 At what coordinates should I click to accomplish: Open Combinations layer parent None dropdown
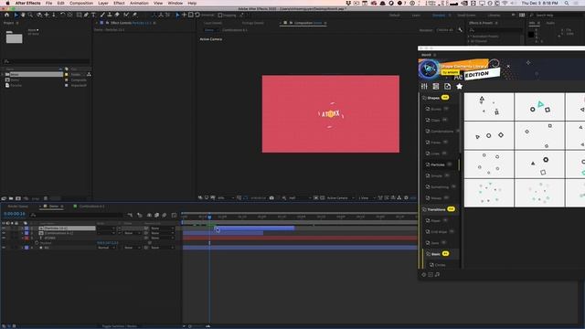pyautogui.click(x=162, y=233)
